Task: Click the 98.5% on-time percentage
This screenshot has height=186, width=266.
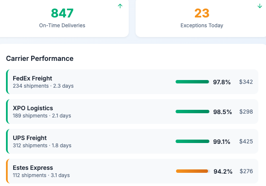Action: tap(223, 112)
